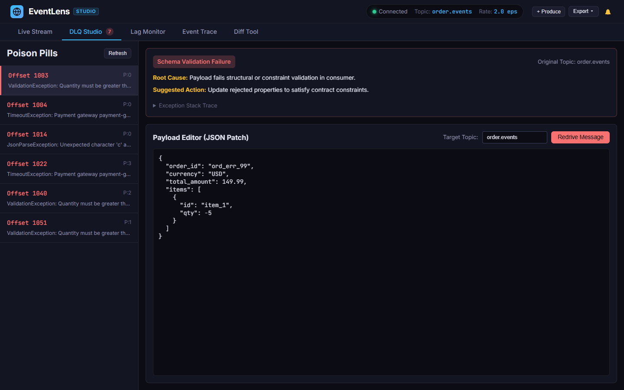The image size is (624, 390).
Task: Switch to the Live Stream tab
Action: (35, 32)
